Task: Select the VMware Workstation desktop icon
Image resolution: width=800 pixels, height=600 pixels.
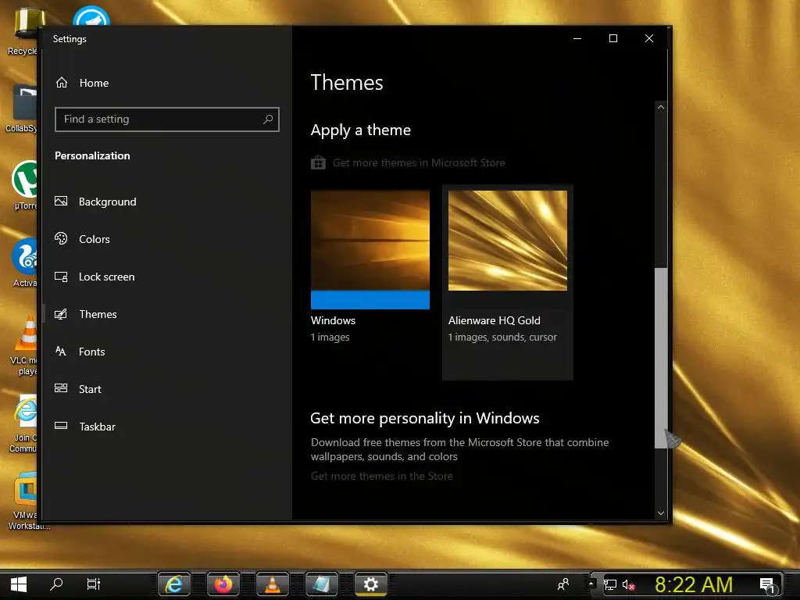Action: click(x=27, y=502)
